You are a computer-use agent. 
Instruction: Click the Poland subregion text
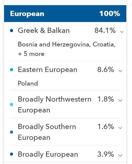point(28,83)
